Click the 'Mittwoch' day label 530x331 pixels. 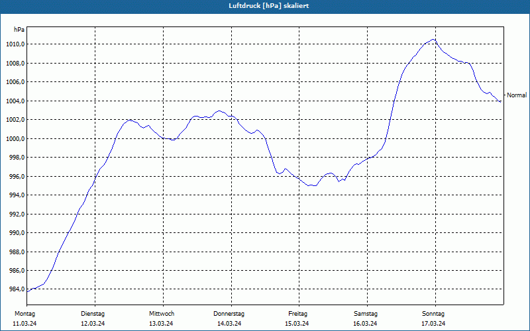coord(162,314)
